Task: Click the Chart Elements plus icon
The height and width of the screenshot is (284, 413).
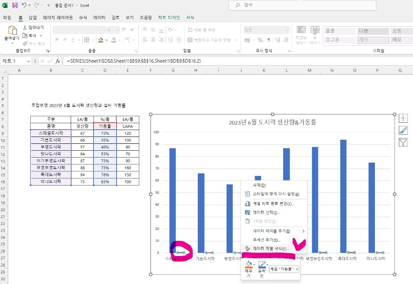Action: pyautogui.click(x=403, y=118)
